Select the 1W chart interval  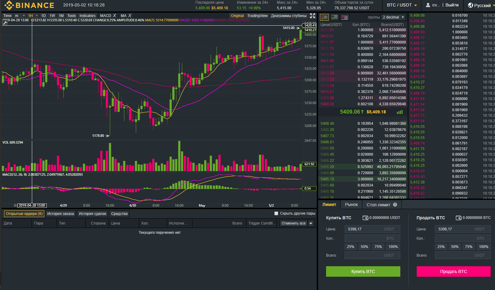tap(52, 16)
